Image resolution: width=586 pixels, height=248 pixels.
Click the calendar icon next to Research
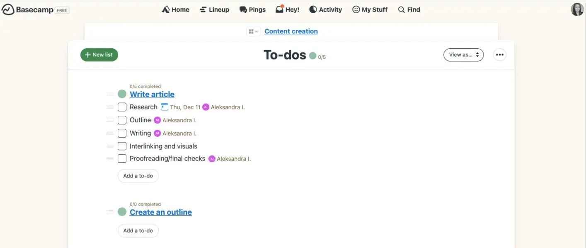(165, 107)
